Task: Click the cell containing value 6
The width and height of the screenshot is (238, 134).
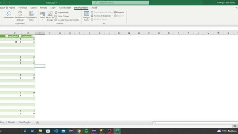Action: [15, 57]
